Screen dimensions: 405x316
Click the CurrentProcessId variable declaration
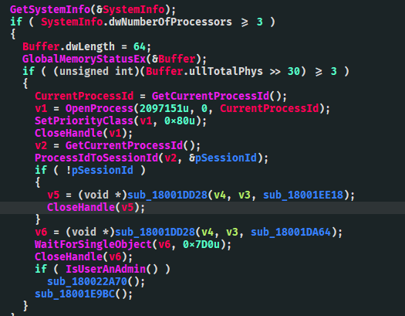click(x=84, y=97)
